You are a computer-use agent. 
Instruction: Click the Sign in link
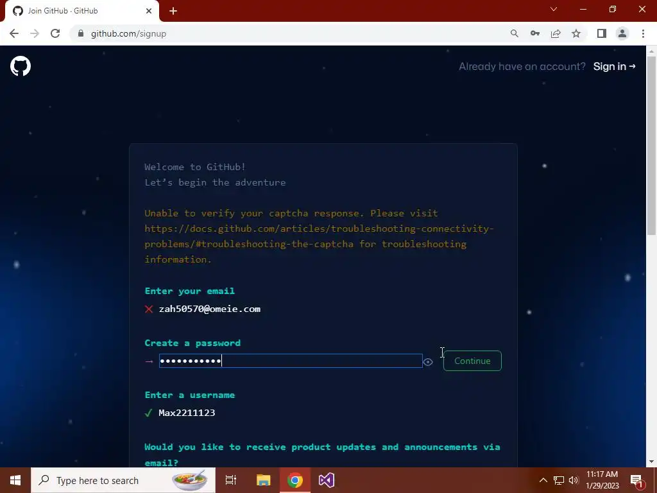614,67
